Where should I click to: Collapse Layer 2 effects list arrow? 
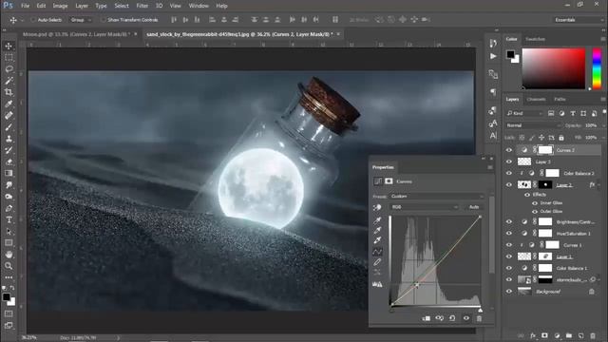click(599, 185)
